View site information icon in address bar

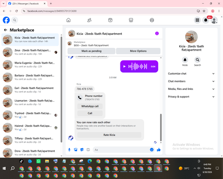pos(24,11)
